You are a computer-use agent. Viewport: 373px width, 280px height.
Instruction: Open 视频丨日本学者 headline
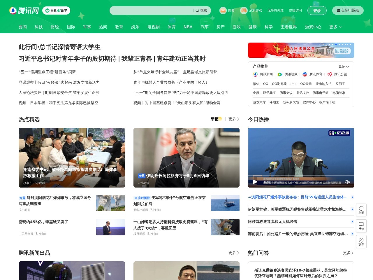tap(58, 103)
